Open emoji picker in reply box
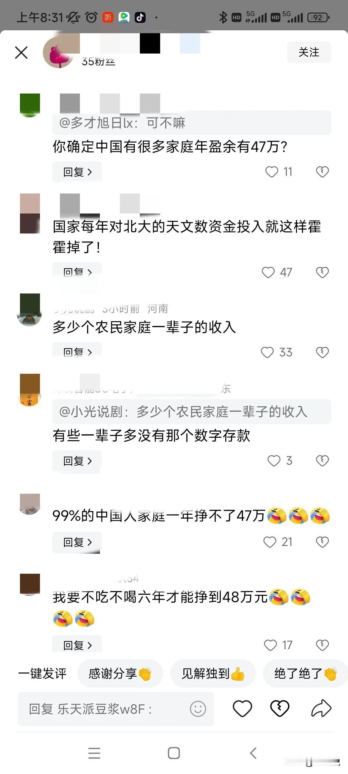Image resolution: width=348 pixels, height=774 pixels. pyautogui.click(x=198, y=709)
